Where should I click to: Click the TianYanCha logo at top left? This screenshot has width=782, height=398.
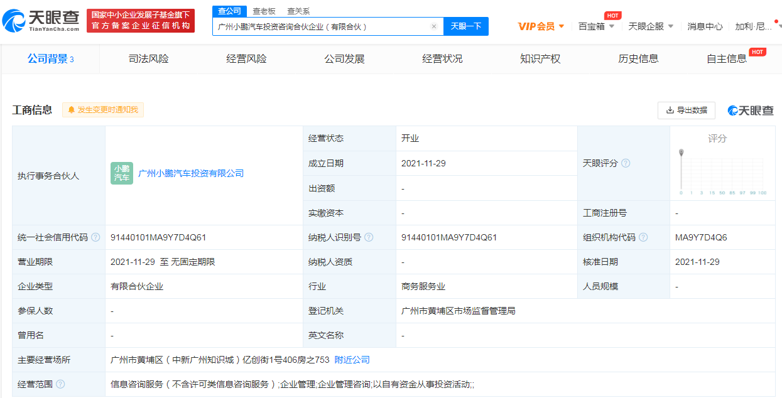[41, 21]
